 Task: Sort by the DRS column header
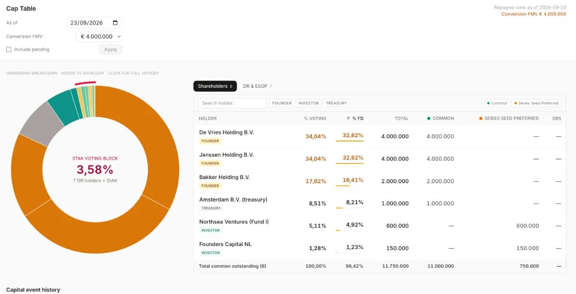(557, 118)
